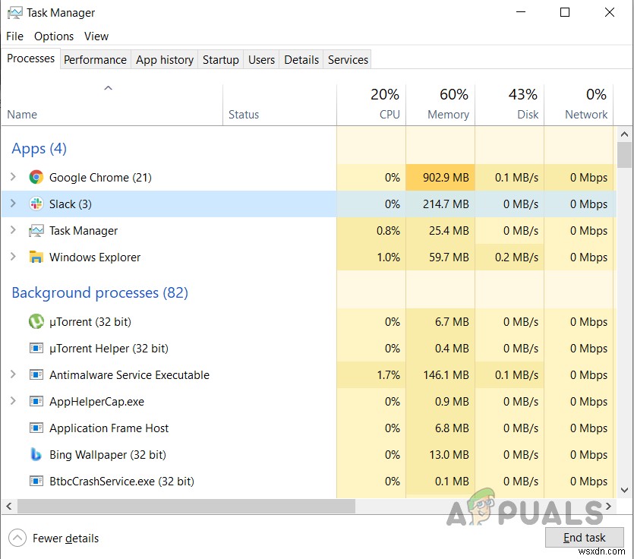Toggle the Fewer details view
Image resolution: width=634 pixels, height=559 pixels.
tap(53, 538)
